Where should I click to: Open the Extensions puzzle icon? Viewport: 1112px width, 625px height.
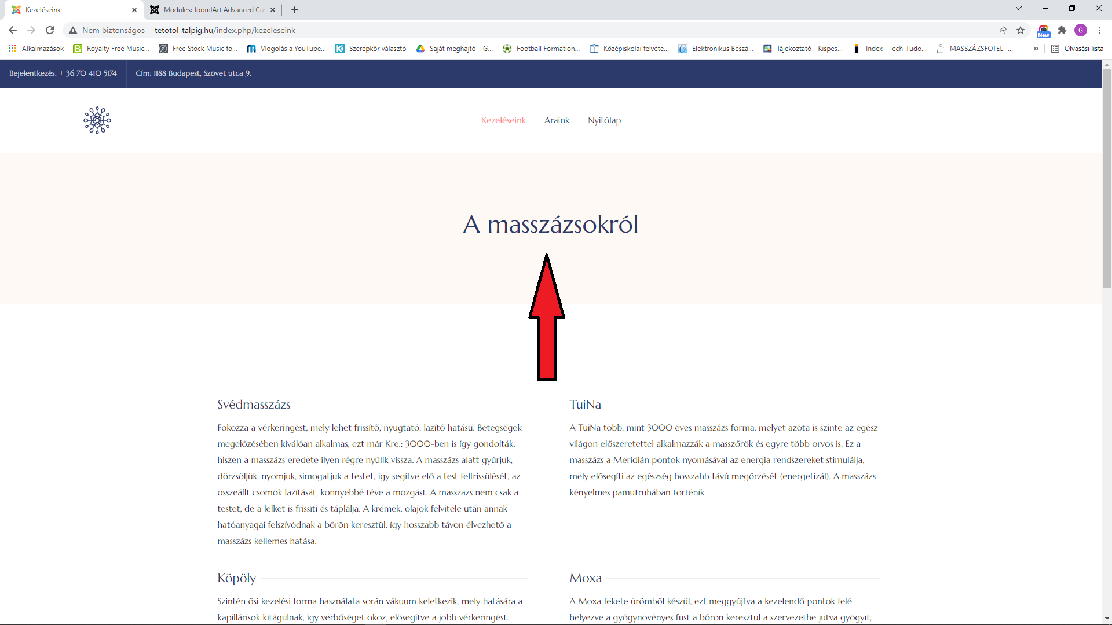pyautogui.click(x=1062, y=30)
